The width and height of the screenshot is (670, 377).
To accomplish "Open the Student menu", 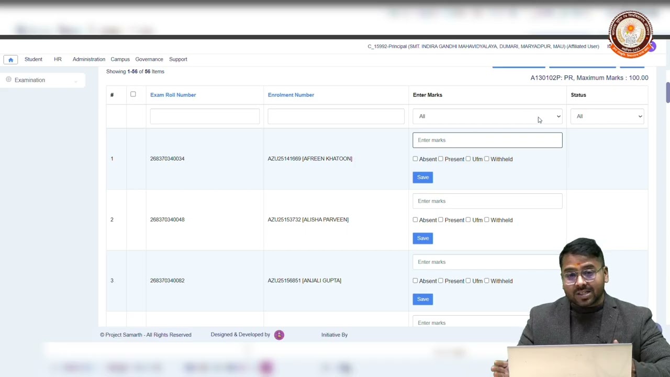I will point(33,59).
